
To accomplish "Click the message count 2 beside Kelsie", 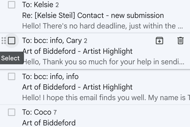I will [57, 5].
